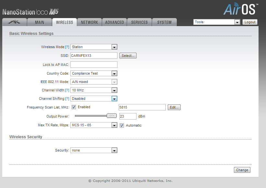Open the Tools dropdown
Screen dimensions: 266x188
(217, 22)
